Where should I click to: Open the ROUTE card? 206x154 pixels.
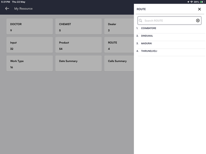click(119, 45)
